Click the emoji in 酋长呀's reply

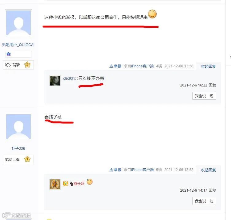point(90,182)
